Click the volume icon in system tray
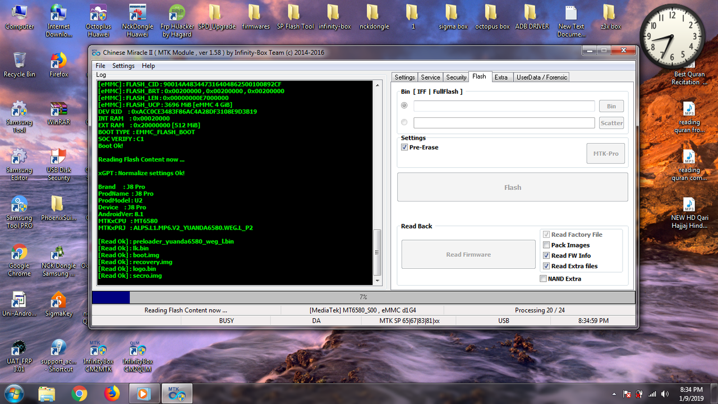 tap(665, 394)
